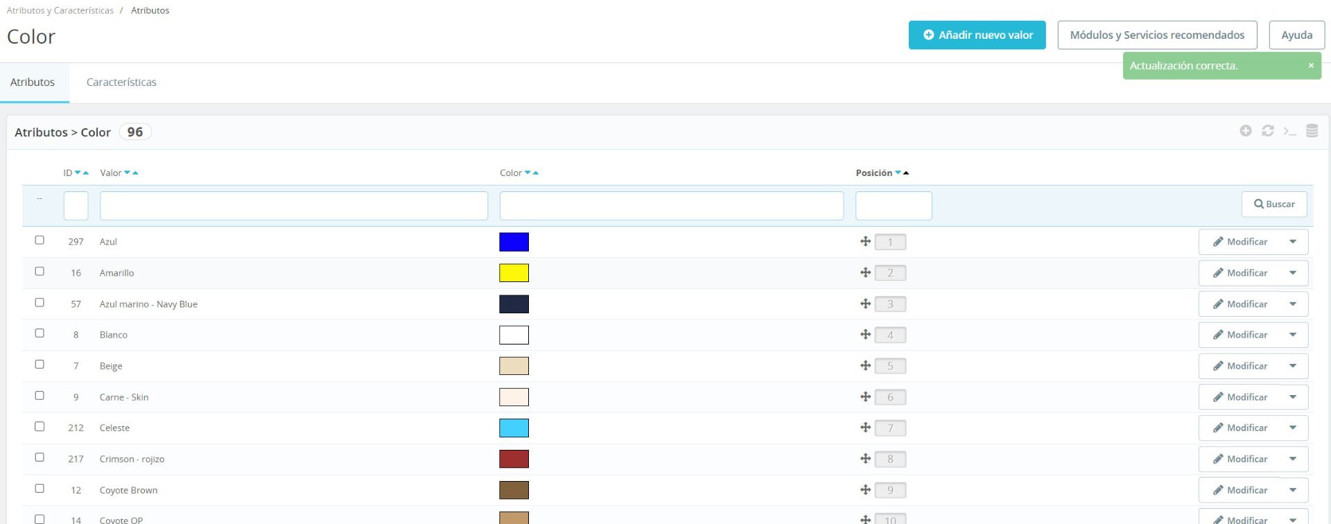Refresh the list using the refresh icon

1268,131
